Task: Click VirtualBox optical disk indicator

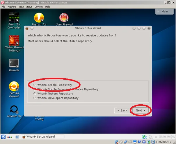Action: coord(121,142)
